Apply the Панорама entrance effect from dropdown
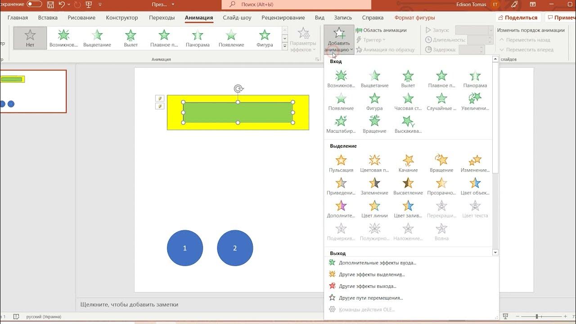Screen dimensions: 576x324 click(x=475, y=79)
